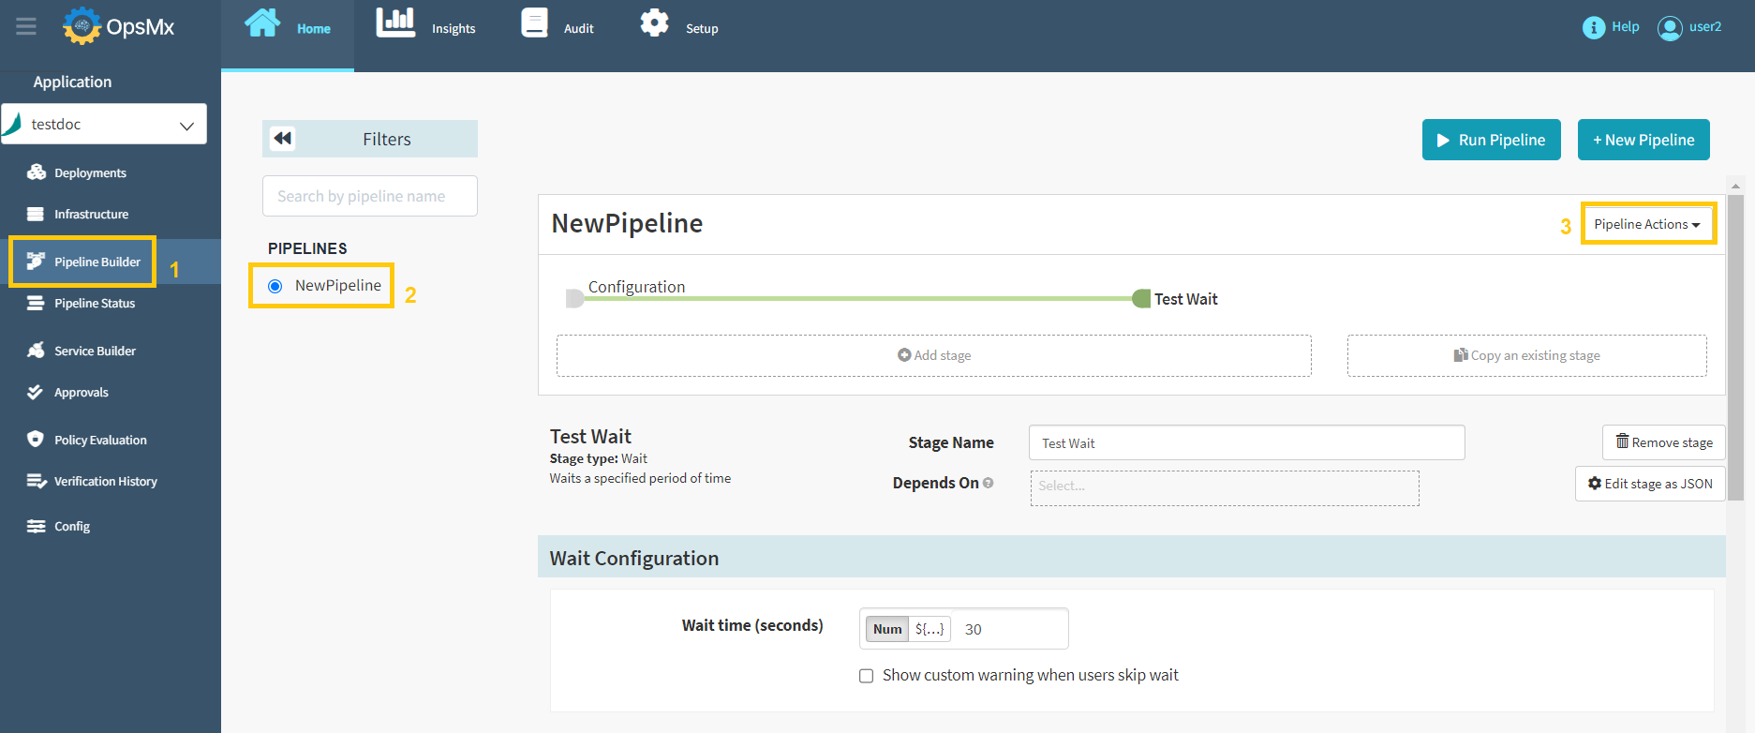
Task: Select the NewPipeline radio button
Action: (275, 286)
